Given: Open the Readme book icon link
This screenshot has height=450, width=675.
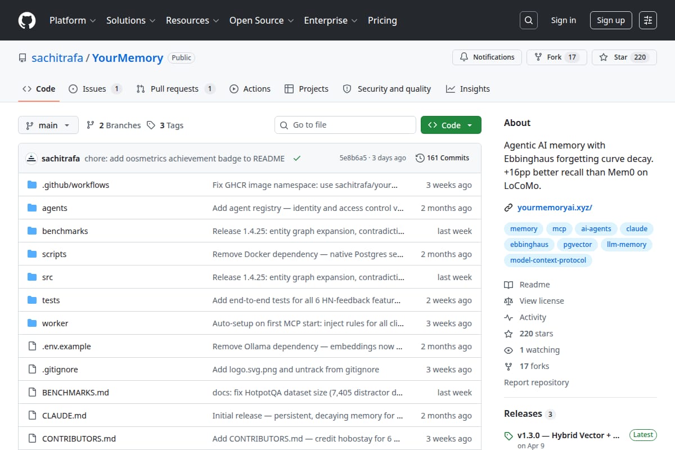Looking at the screenshot, I should click(x=527, y=285).
